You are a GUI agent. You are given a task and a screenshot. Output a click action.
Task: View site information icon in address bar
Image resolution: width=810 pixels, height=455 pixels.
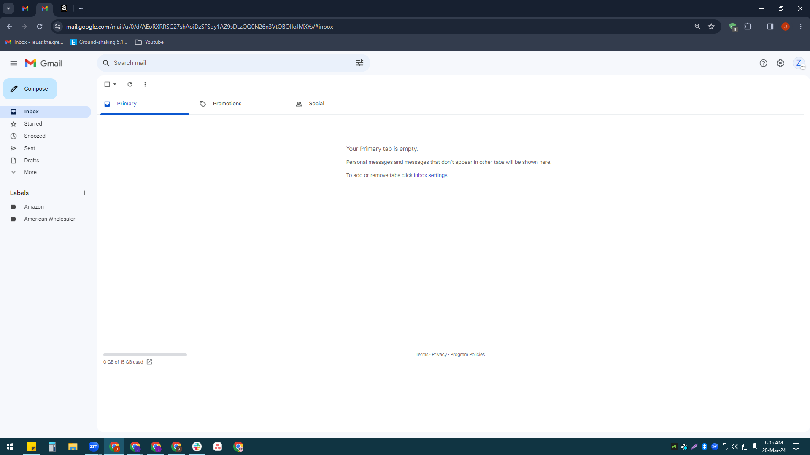[x=58, y=27]
